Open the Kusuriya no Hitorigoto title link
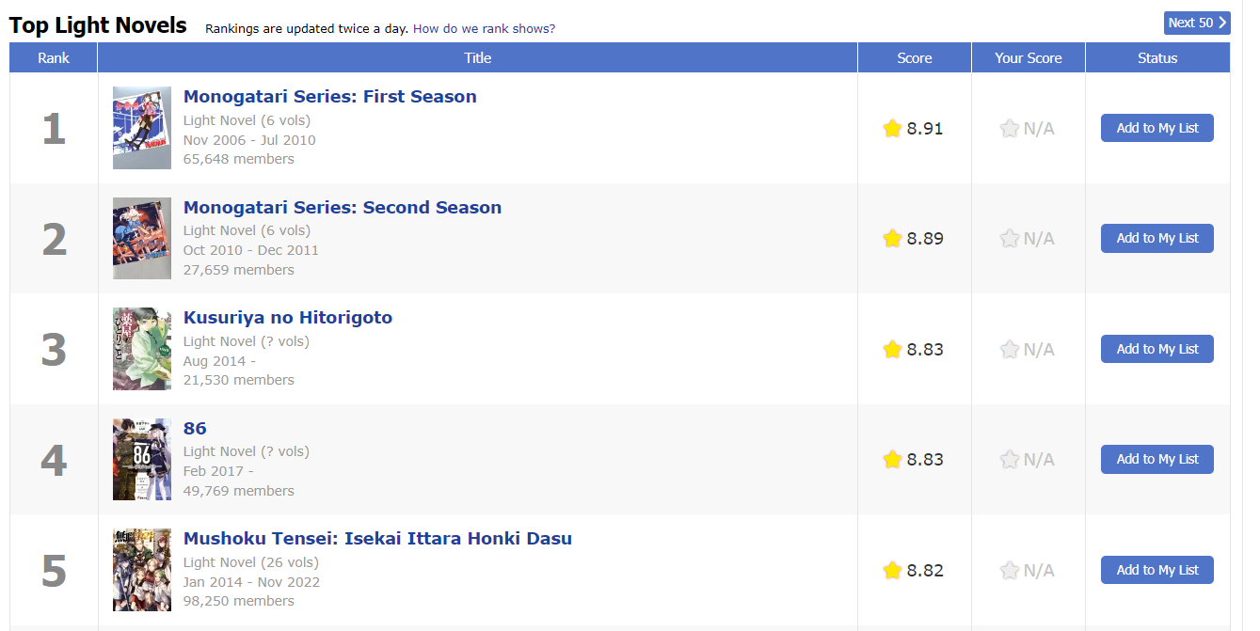This screenshot has width=1260, height=631. pos(288,318)
